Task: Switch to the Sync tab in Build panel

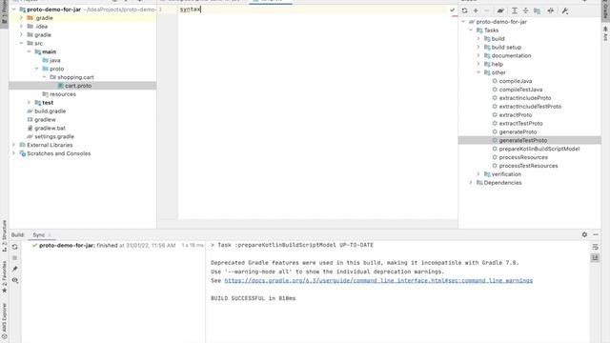Action: 38,235
